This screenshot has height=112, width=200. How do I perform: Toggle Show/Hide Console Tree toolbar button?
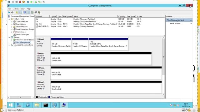[x=20, y=12]
